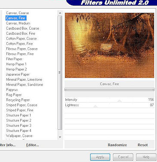
Task: Choose Papyrus texture filter
Action: coord(12,90)
